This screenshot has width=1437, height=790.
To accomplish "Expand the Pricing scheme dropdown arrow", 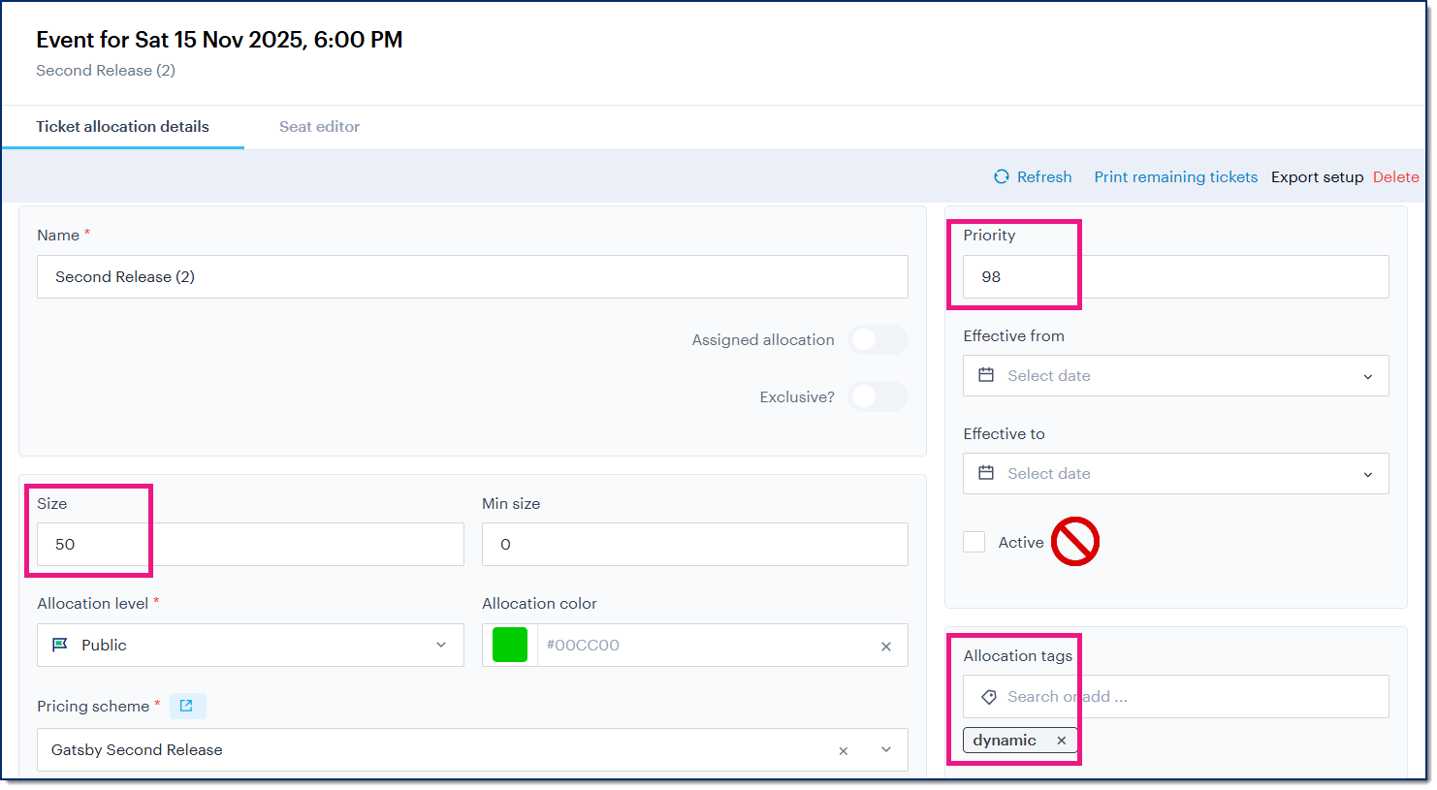I will (x=886, y=749).
